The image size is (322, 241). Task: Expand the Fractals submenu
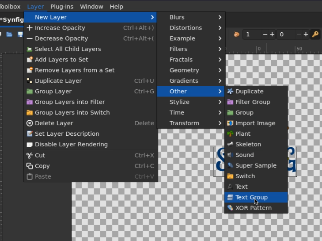pos(191,60)
